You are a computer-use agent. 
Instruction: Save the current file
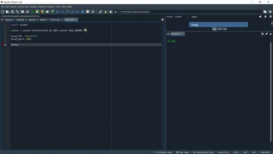[12, 12]
